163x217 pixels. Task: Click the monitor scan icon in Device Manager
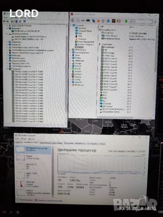tap(24, 21)
